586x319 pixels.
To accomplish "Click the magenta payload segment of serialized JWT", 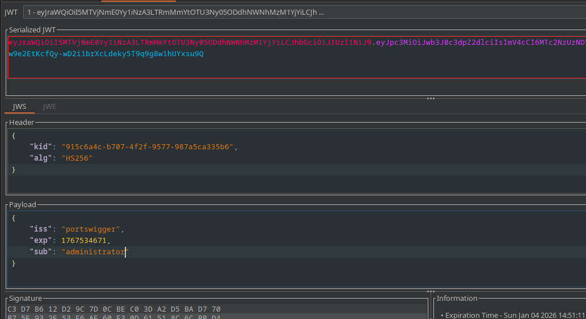I will 481,43.
